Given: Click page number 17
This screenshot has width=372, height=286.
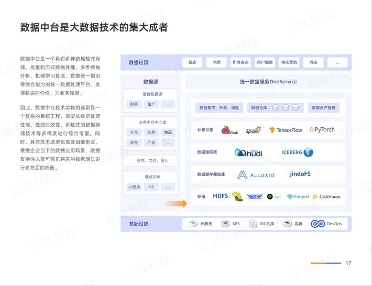Looking at the screenshot, I should coord(348,263).
